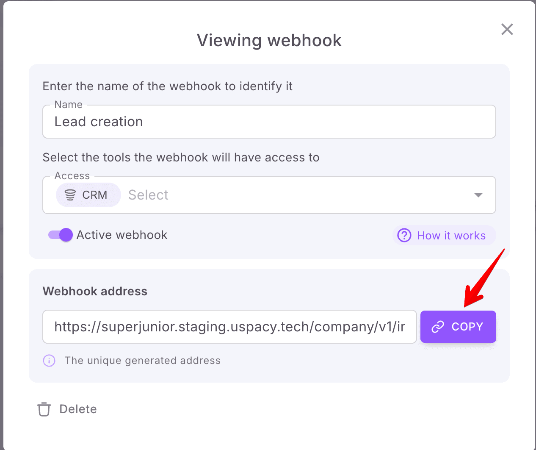The width and height of the screenshot is (536, 450).
Task: Click the Active webhook label text
Action: click(122, 235)
